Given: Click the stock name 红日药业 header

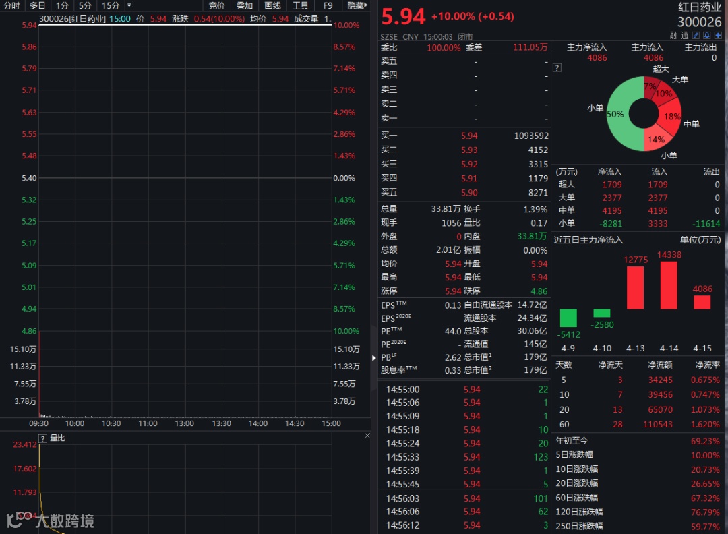Looking at the screenshot, I should point(700,7).
